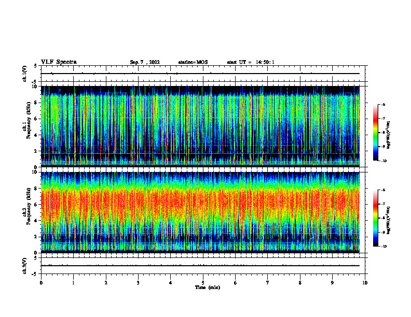Click the ch.3 voltage waveform trace
Image resolution: width=411 pixels, height=317 pixels.
200,266
